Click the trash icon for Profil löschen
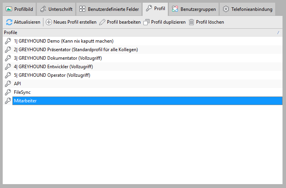Image resolution: width=286 pixels, height=188 pixels. coord(191,22)
